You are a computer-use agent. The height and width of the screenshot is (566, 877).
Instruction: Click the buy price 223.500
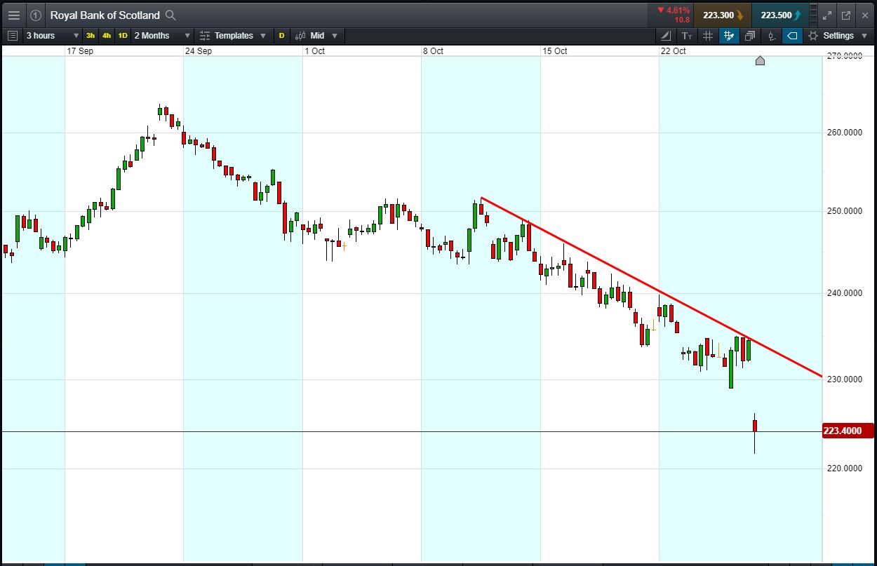click(x=780, y=15)
